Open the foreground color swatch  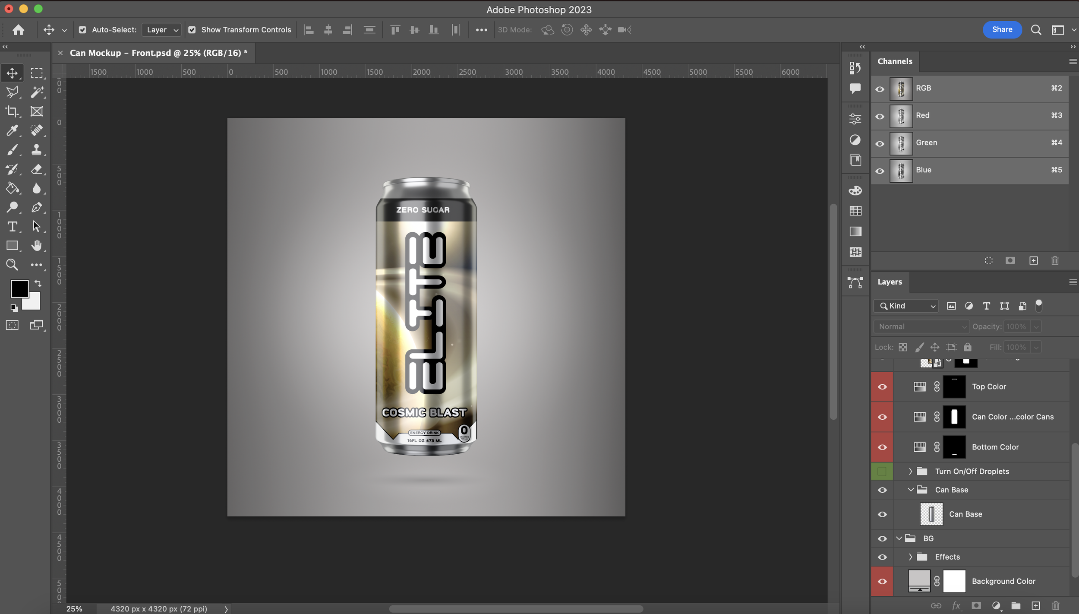[19, 289]
